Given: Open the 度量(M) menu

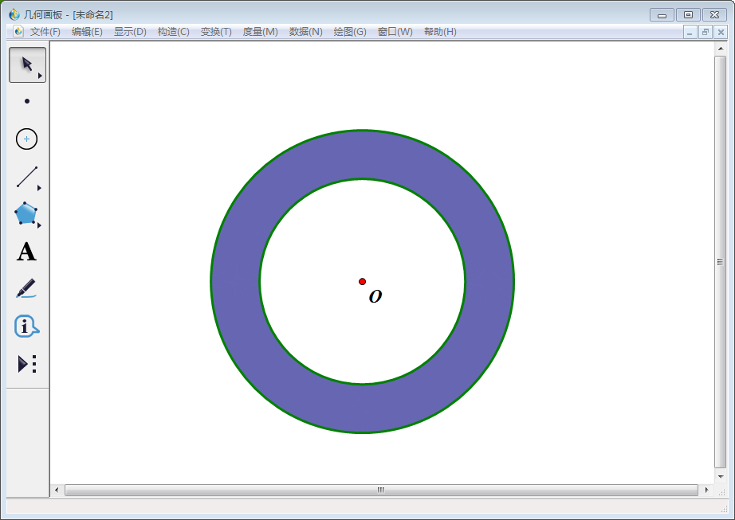Looking at the screenshot, I should [260, 32].
